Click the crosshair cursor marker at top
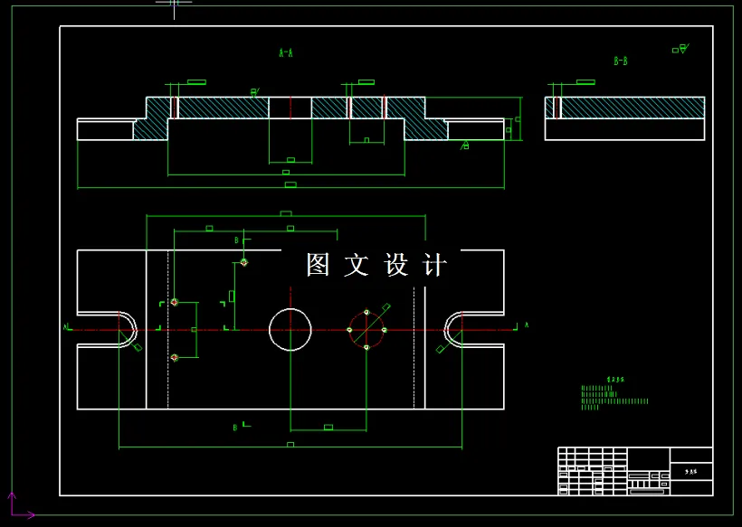The image size is (742, 527). click(175, 6)
